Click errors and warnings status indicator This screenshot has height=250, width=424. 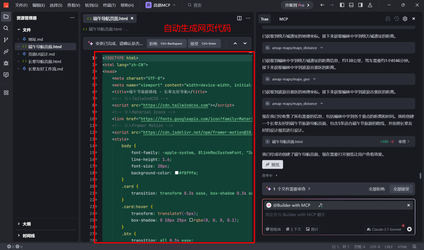point(15,246)
